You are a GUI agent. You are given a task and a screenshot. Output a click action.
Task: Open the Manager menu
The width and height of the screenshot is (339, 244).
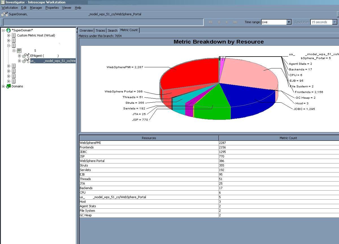[36, 8]
